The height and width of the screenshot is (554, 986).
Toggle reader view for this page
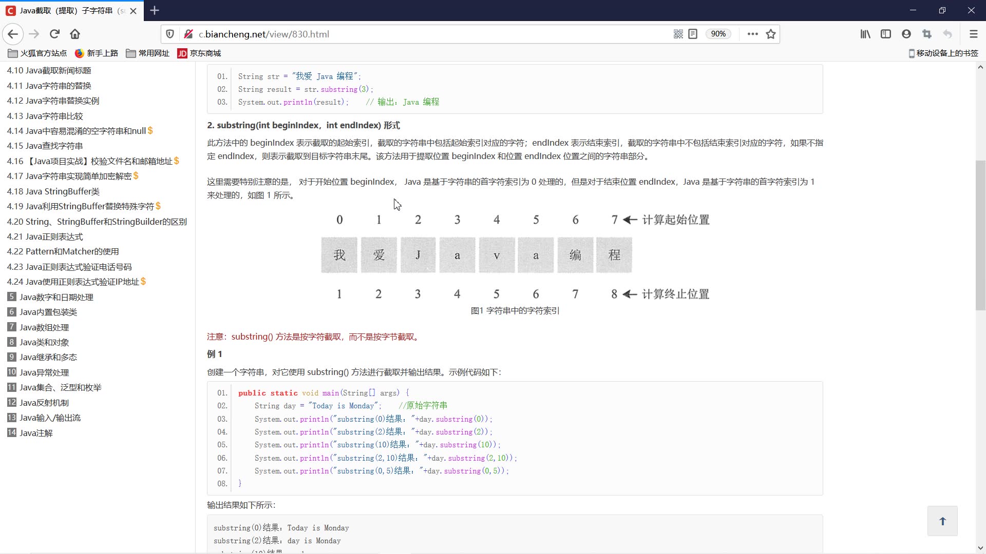coord(693,34)
